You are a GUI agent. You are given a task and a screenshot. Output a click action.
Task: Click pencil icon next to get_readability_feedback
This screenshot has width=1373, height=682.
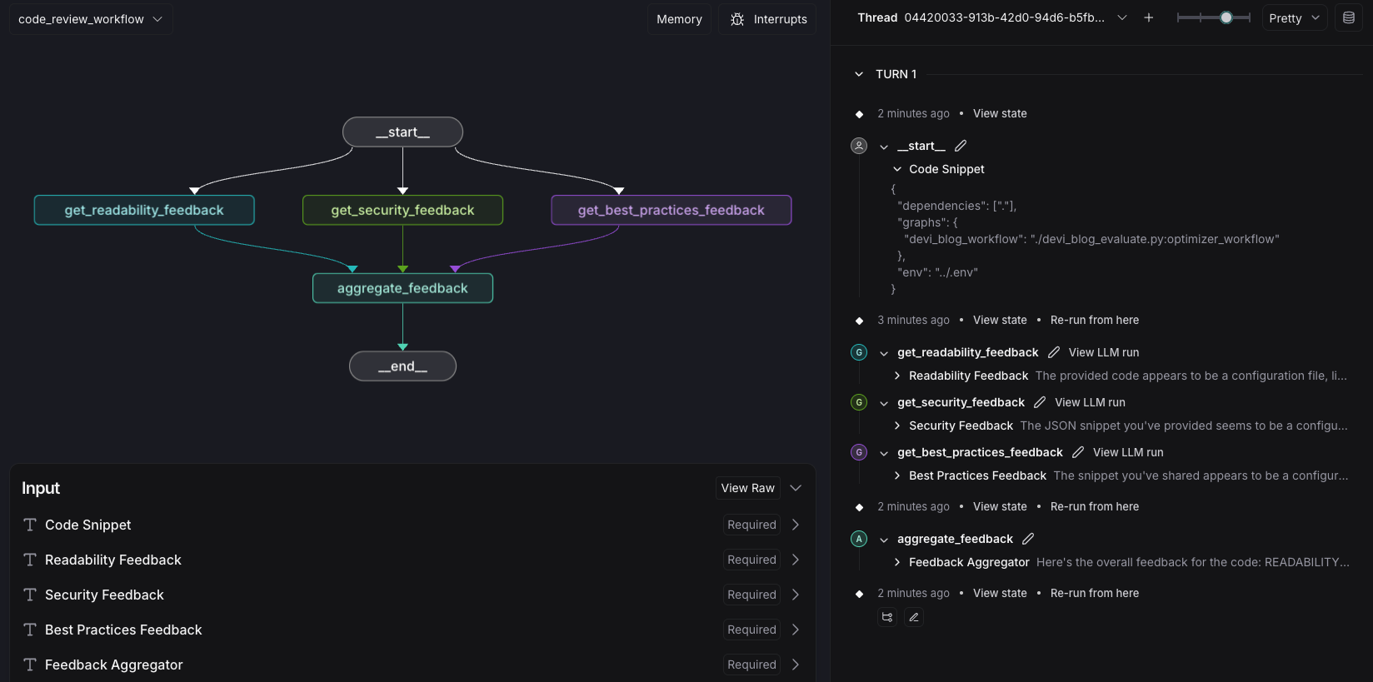click(1054, 352)
